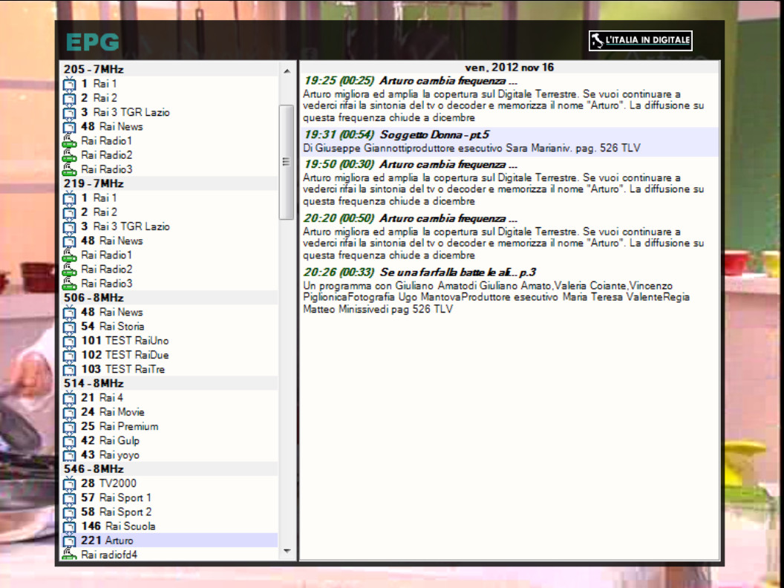Collapse the 514-8MHz frequency group header

pos(94,384)
